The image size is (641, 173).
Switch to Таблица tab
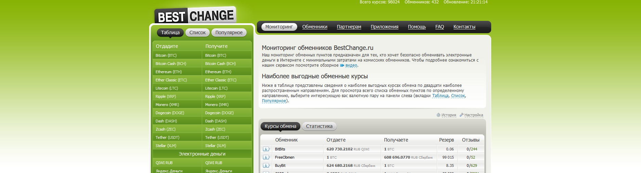(x=170, y=32)
